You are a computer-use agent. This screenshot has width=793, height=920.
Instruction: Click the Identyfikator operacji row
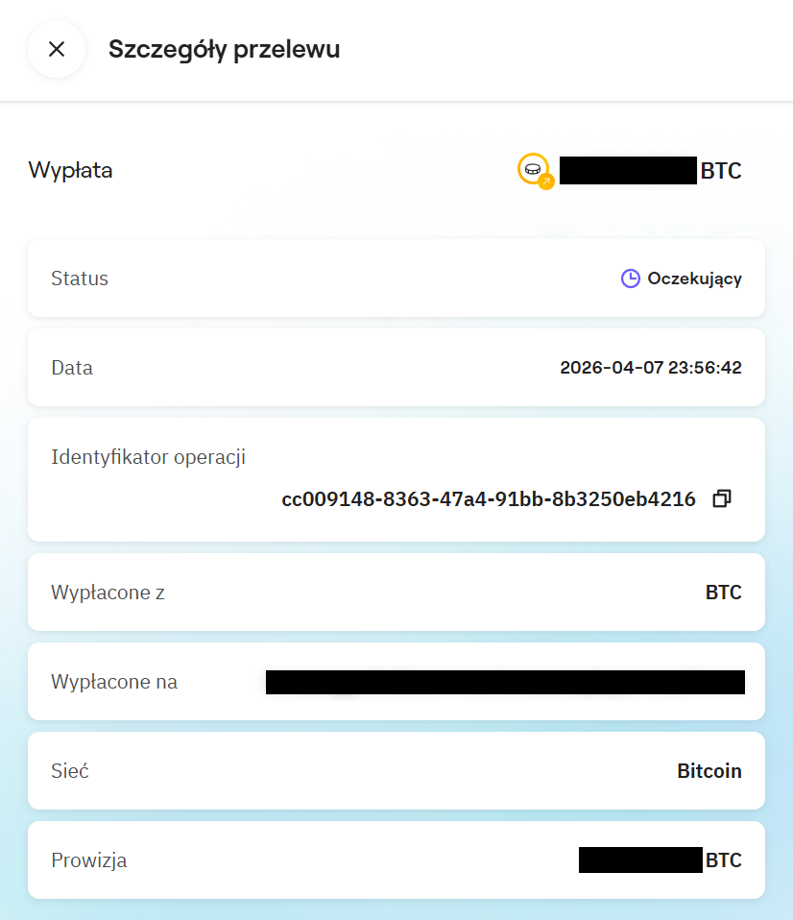[396, 478]
